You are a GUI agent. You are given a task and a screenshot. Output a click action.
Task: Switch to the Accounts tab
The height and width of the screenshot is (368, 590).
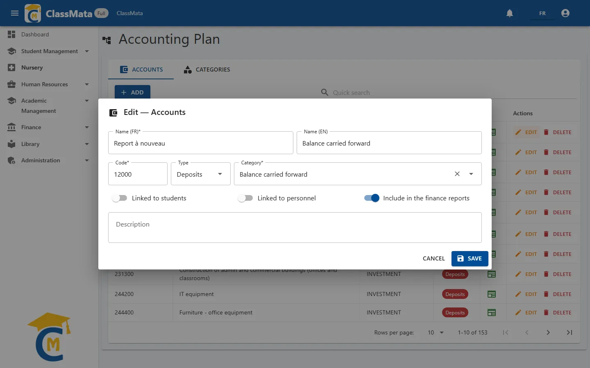[x=141, y=70]
